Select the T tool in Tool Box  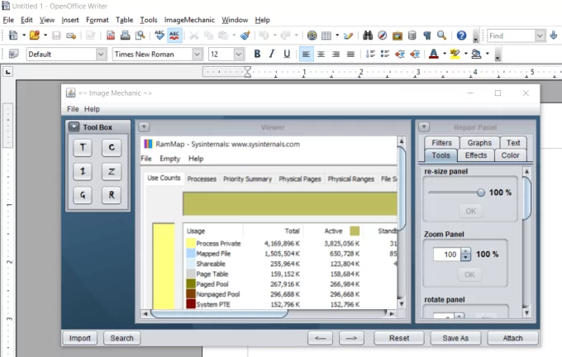click(83, 147)
